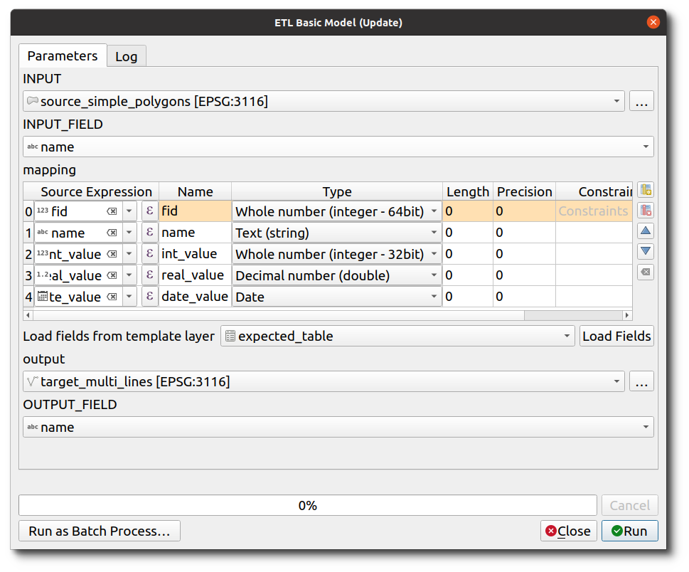Click the reset all fields icon
689x572 pixels.
coord(646,272)
